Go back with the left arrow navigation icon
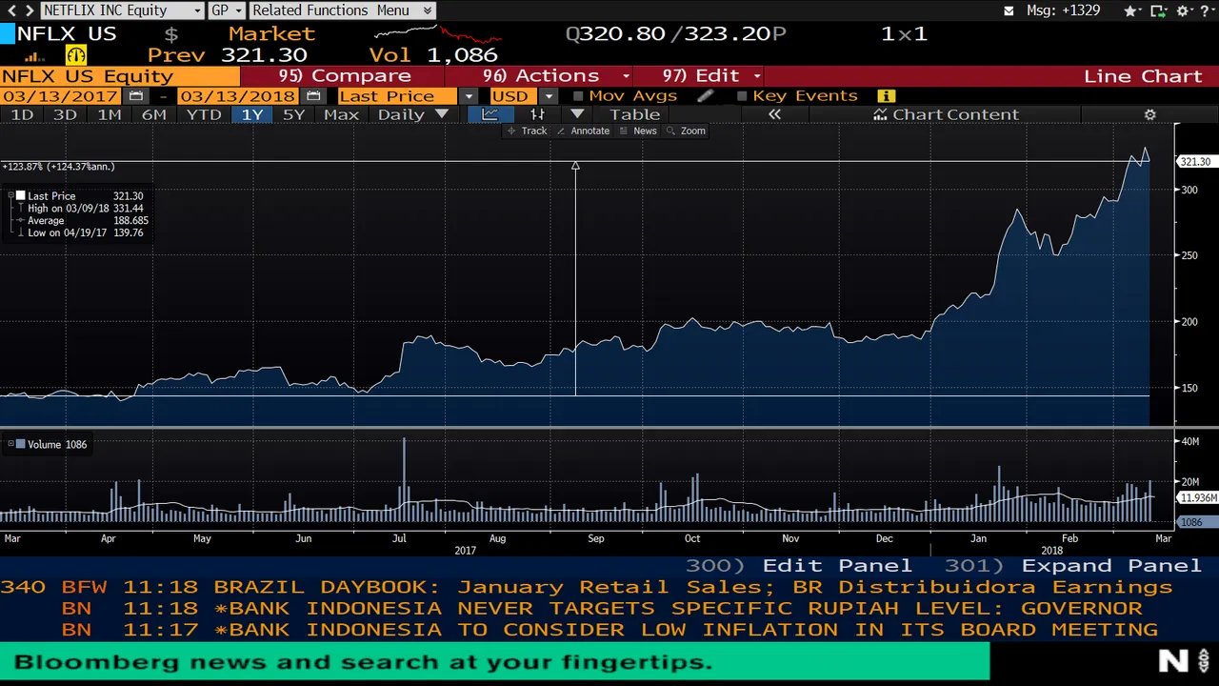This screenshot has width=1219, height=686. (x=11, y=10)
